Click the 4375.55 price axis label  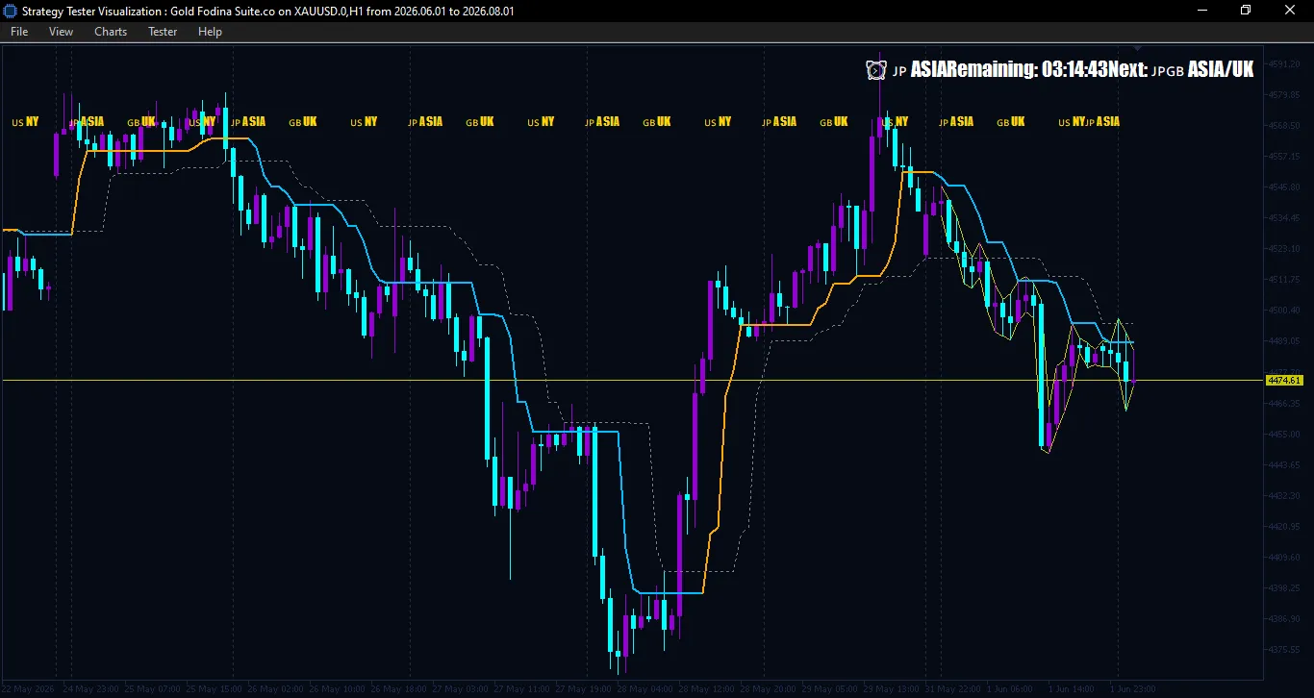click(1284, 649)
